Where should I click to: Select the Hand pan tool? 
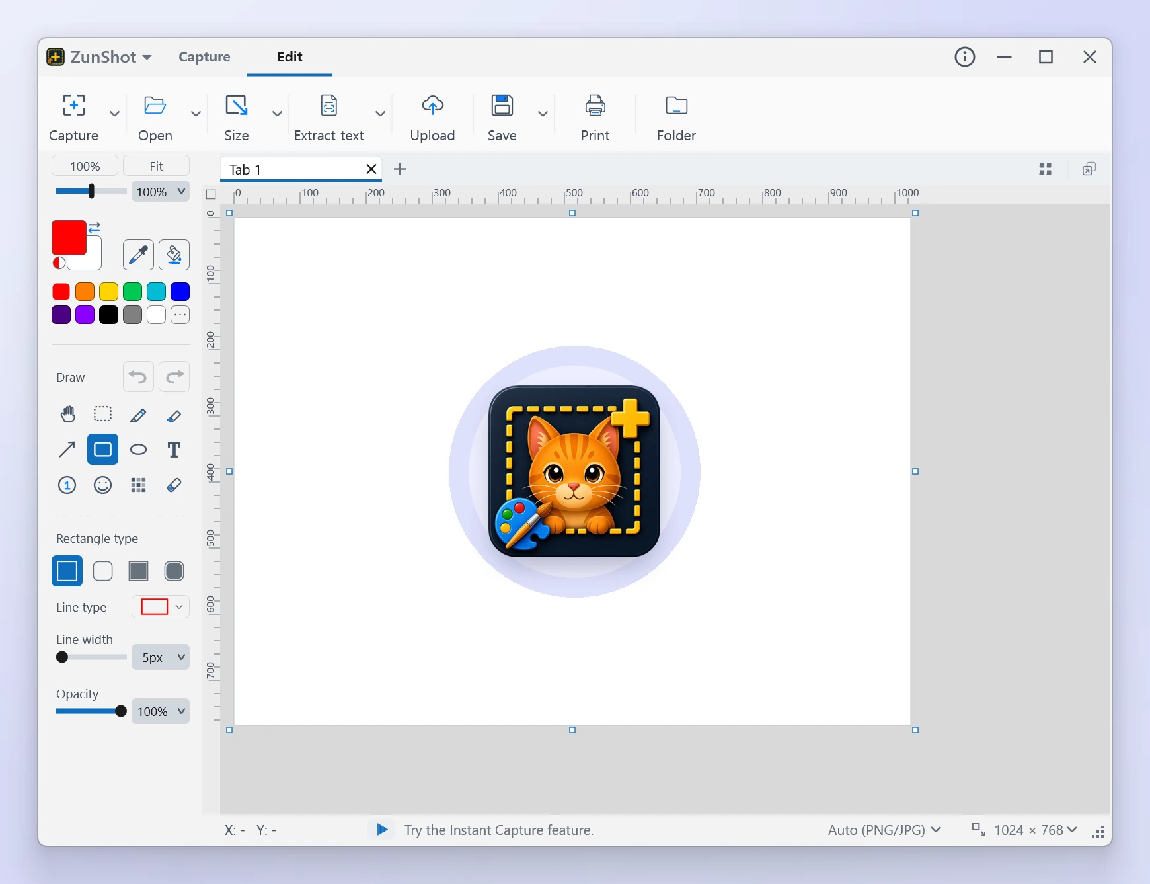[67, 415]
